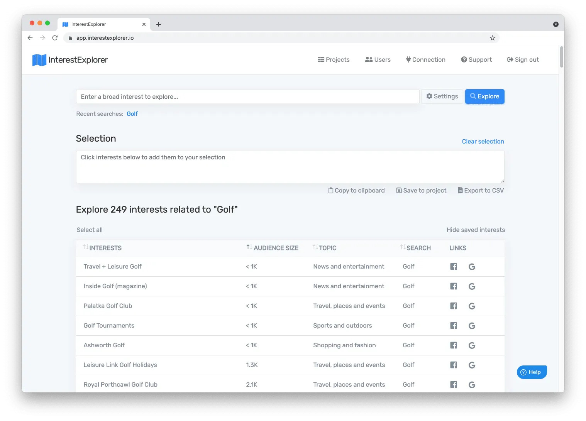Sort table by Topic column
The image size is (586, 421).
(325, 248)
